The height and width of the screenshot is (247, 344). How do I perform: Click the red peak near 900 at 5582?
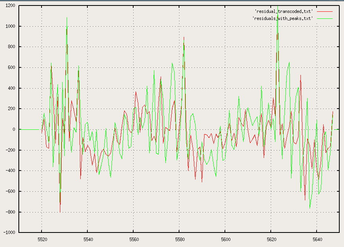click(184, 38)
